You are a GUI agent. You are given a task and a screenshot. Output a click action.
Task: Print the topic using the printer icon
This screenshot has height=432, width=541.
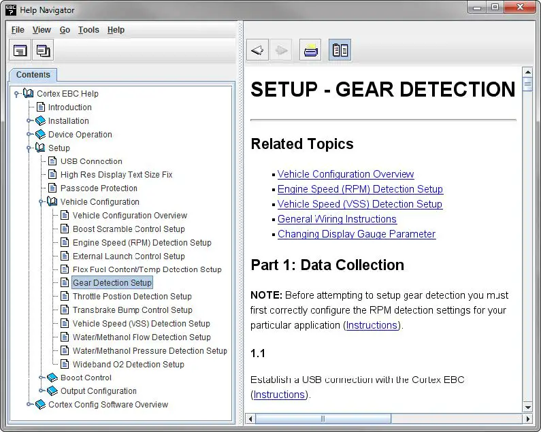[x=310, y=50]
